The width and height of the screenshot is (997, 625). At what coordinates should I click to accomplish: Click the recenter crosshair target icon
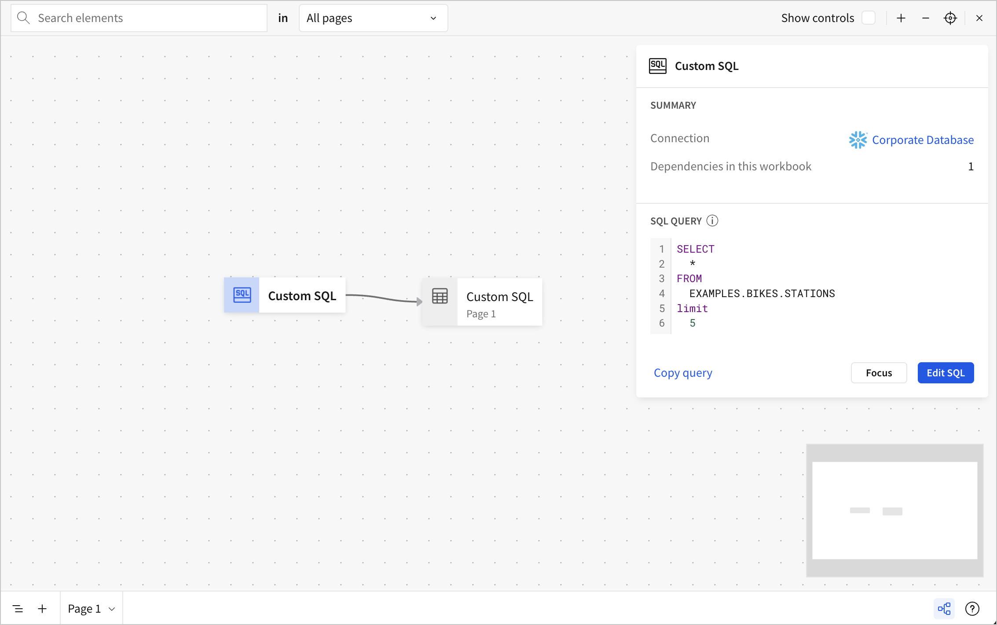pyautogui.click(x=950, y=18)
